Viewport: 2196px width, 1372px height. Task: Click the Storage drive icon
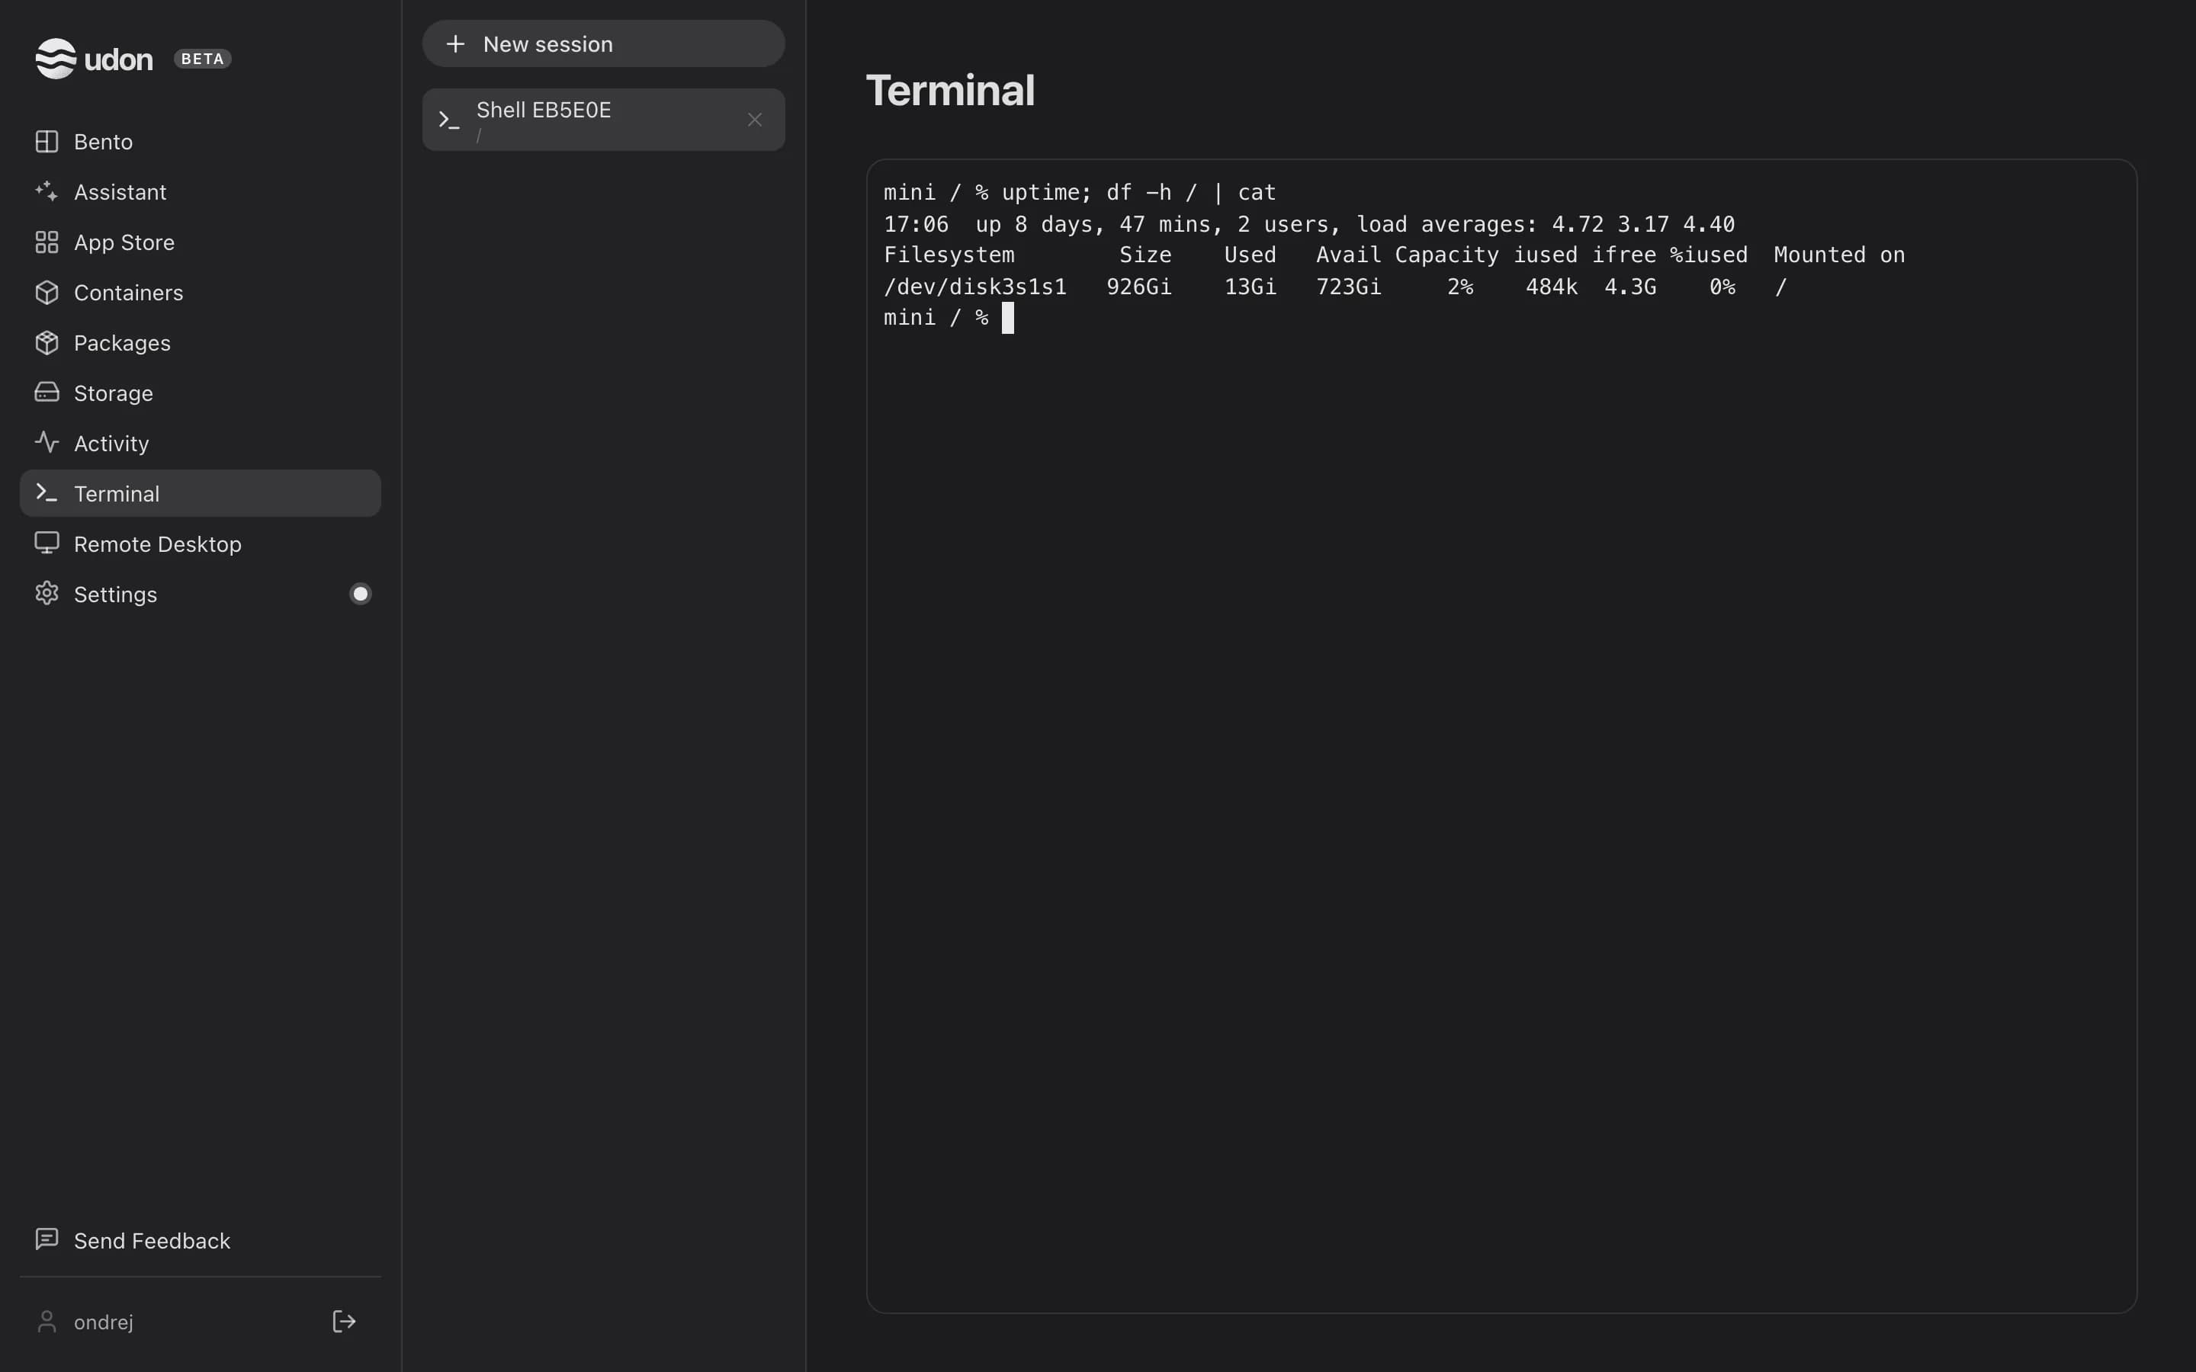pos(47,392)
